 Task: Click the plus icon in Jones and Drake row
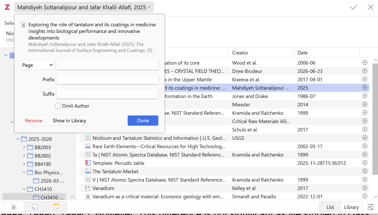[x=365, y=96]
